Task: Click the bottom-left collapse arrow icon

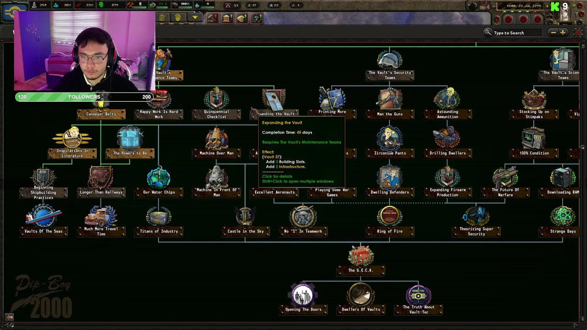Action: [x=9, y=317]
